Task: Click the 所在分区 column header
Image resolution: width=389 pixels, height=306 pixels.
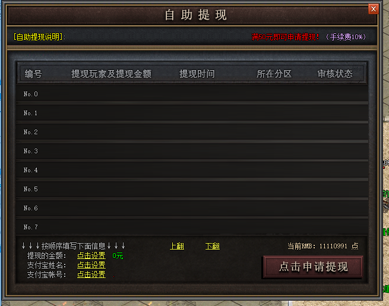Action: click(274, 74)
